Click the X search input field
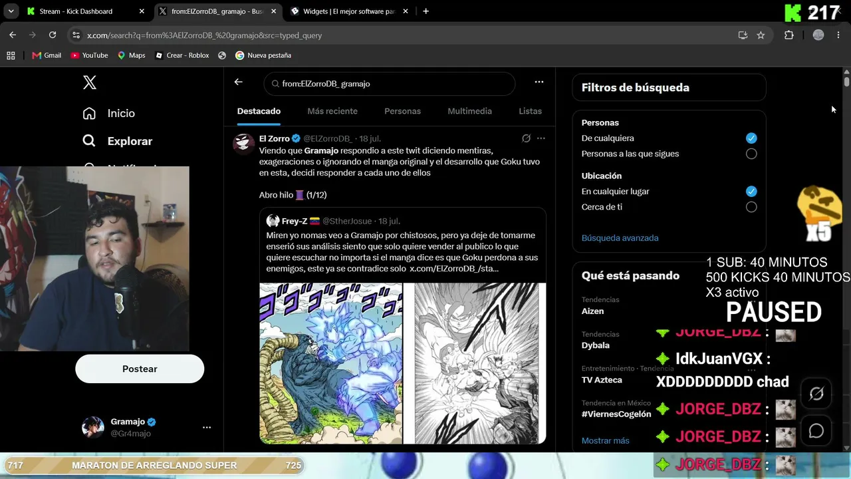Viewport: 851px width, 479px height. click(390, 84)
